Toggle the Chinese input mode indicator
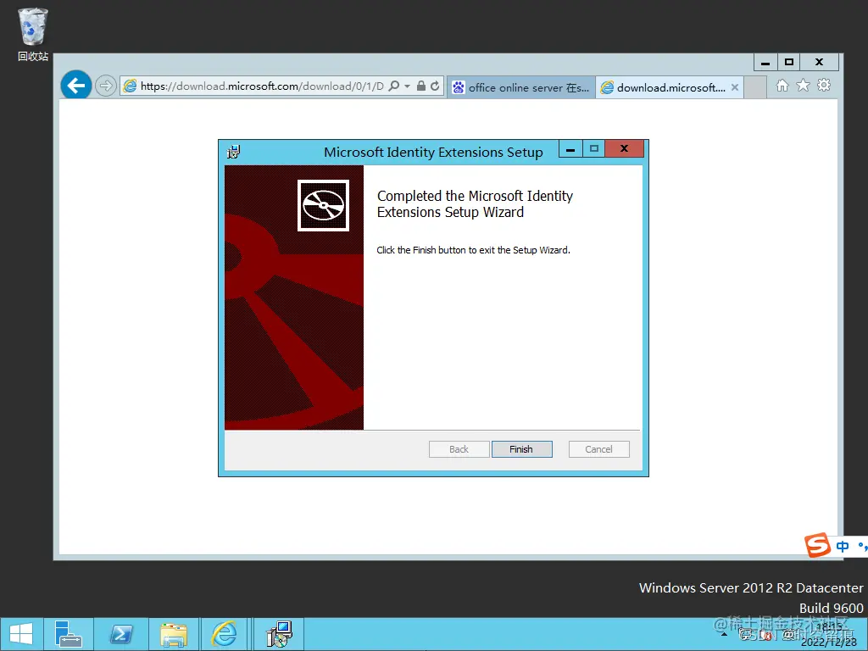This screenshot has width=868, height=651. point(843,547)
